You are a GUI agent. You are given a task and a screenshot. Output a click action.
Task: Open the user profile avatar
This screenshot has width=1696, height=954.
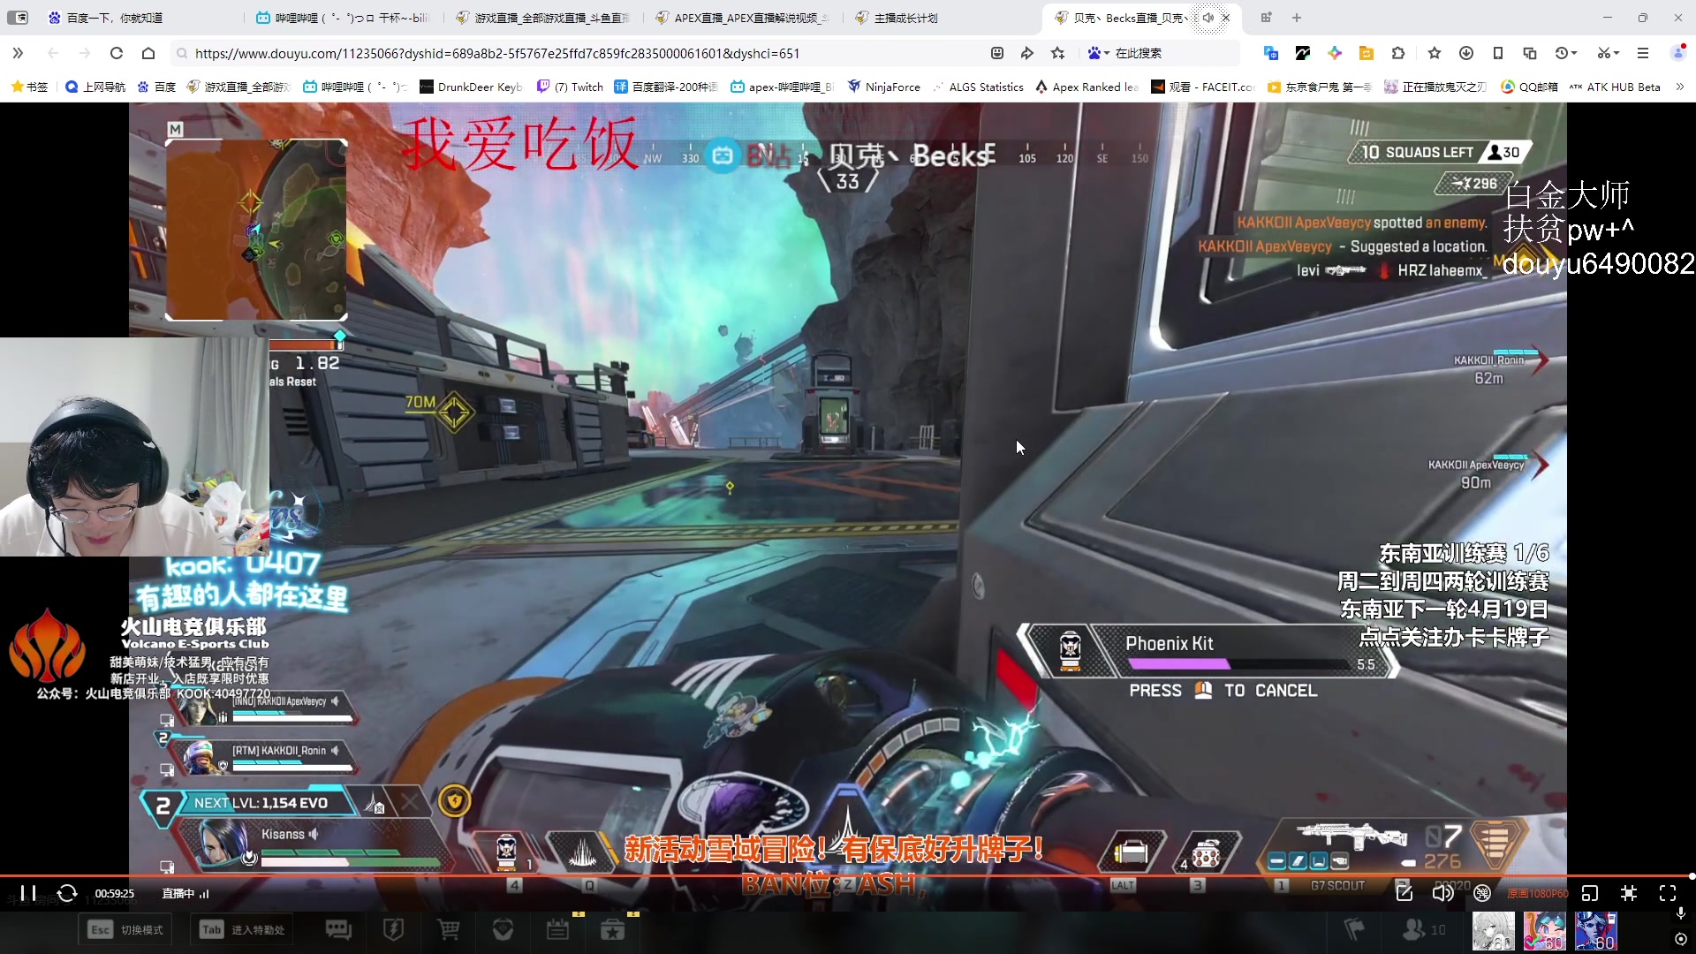click(1678, 53)
